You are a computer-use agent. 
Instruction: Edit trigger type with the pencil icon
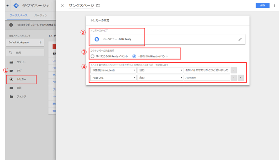[240, 39]
